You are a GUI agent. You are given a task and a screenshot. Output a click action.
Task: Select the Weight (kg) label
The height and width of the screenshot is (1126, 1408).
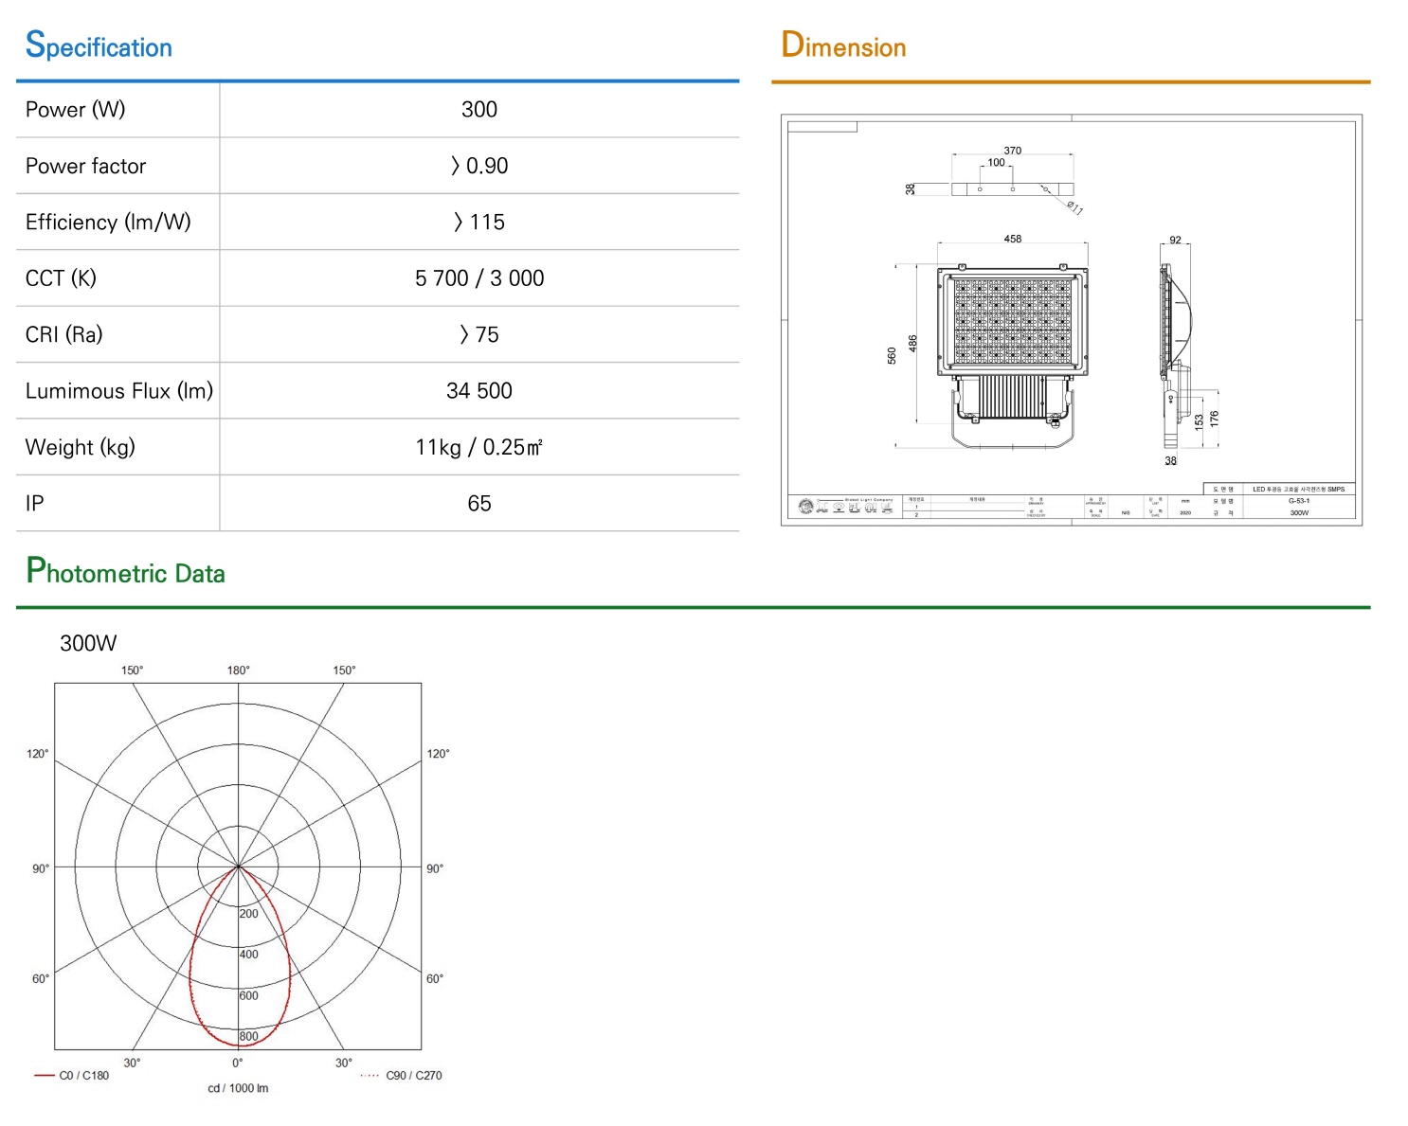point(81,447)
